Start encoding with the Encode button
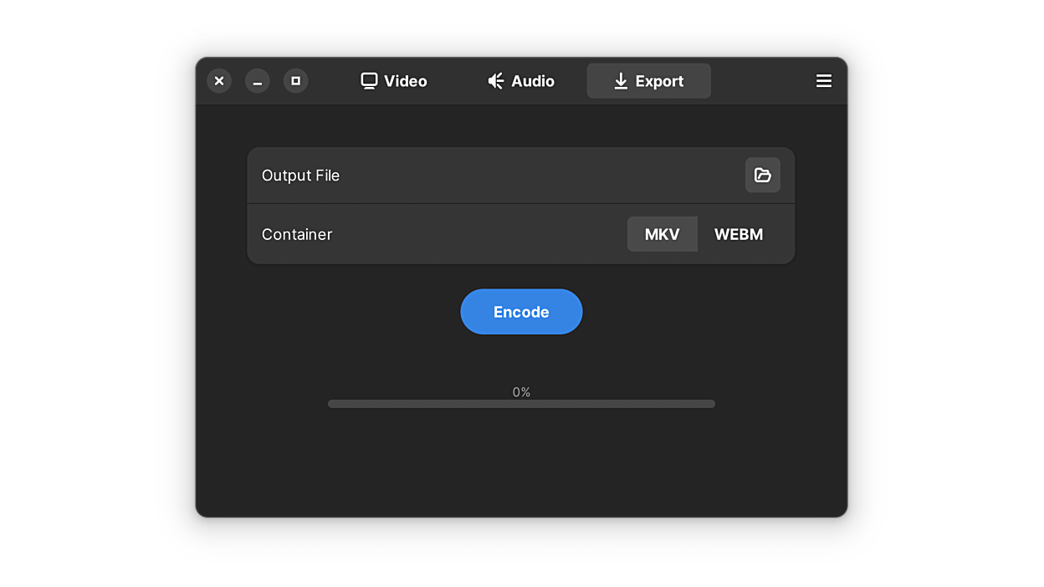Viewport: 1044px width, 587px height. [521, 312]
